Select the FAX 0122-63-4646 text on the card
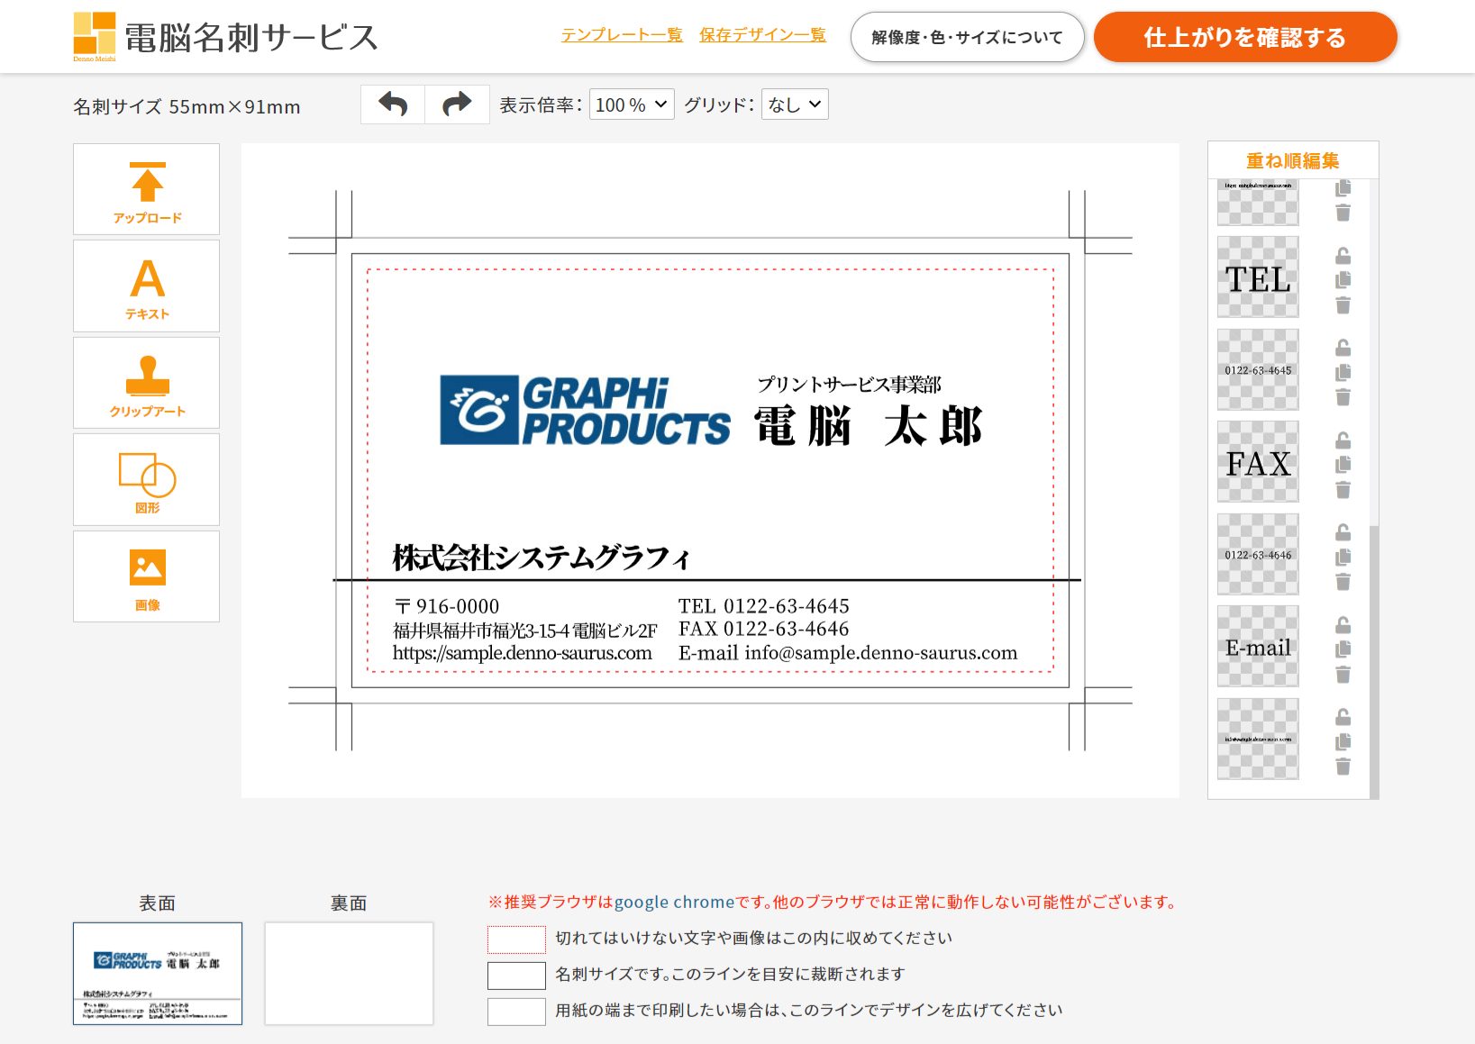Screen dimensions: 1475x1044 click(x=764, y=629)
